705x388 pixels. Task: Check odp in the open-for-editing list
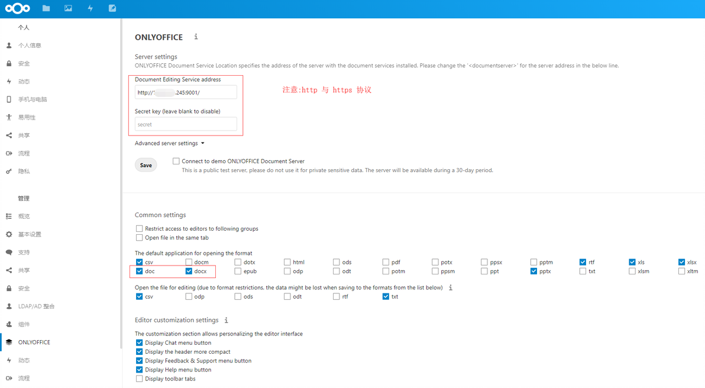tap(189, 296)
